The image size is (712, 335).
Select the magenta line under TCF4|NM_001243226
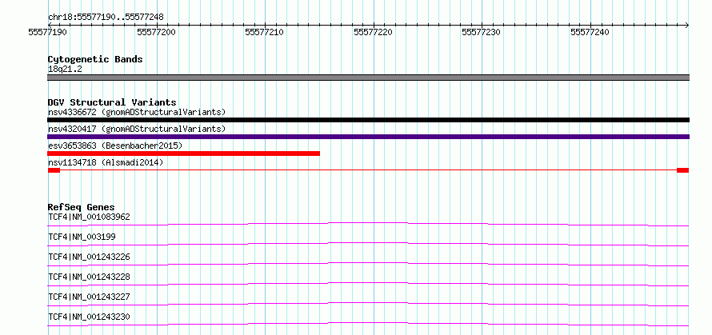(368, 264)
